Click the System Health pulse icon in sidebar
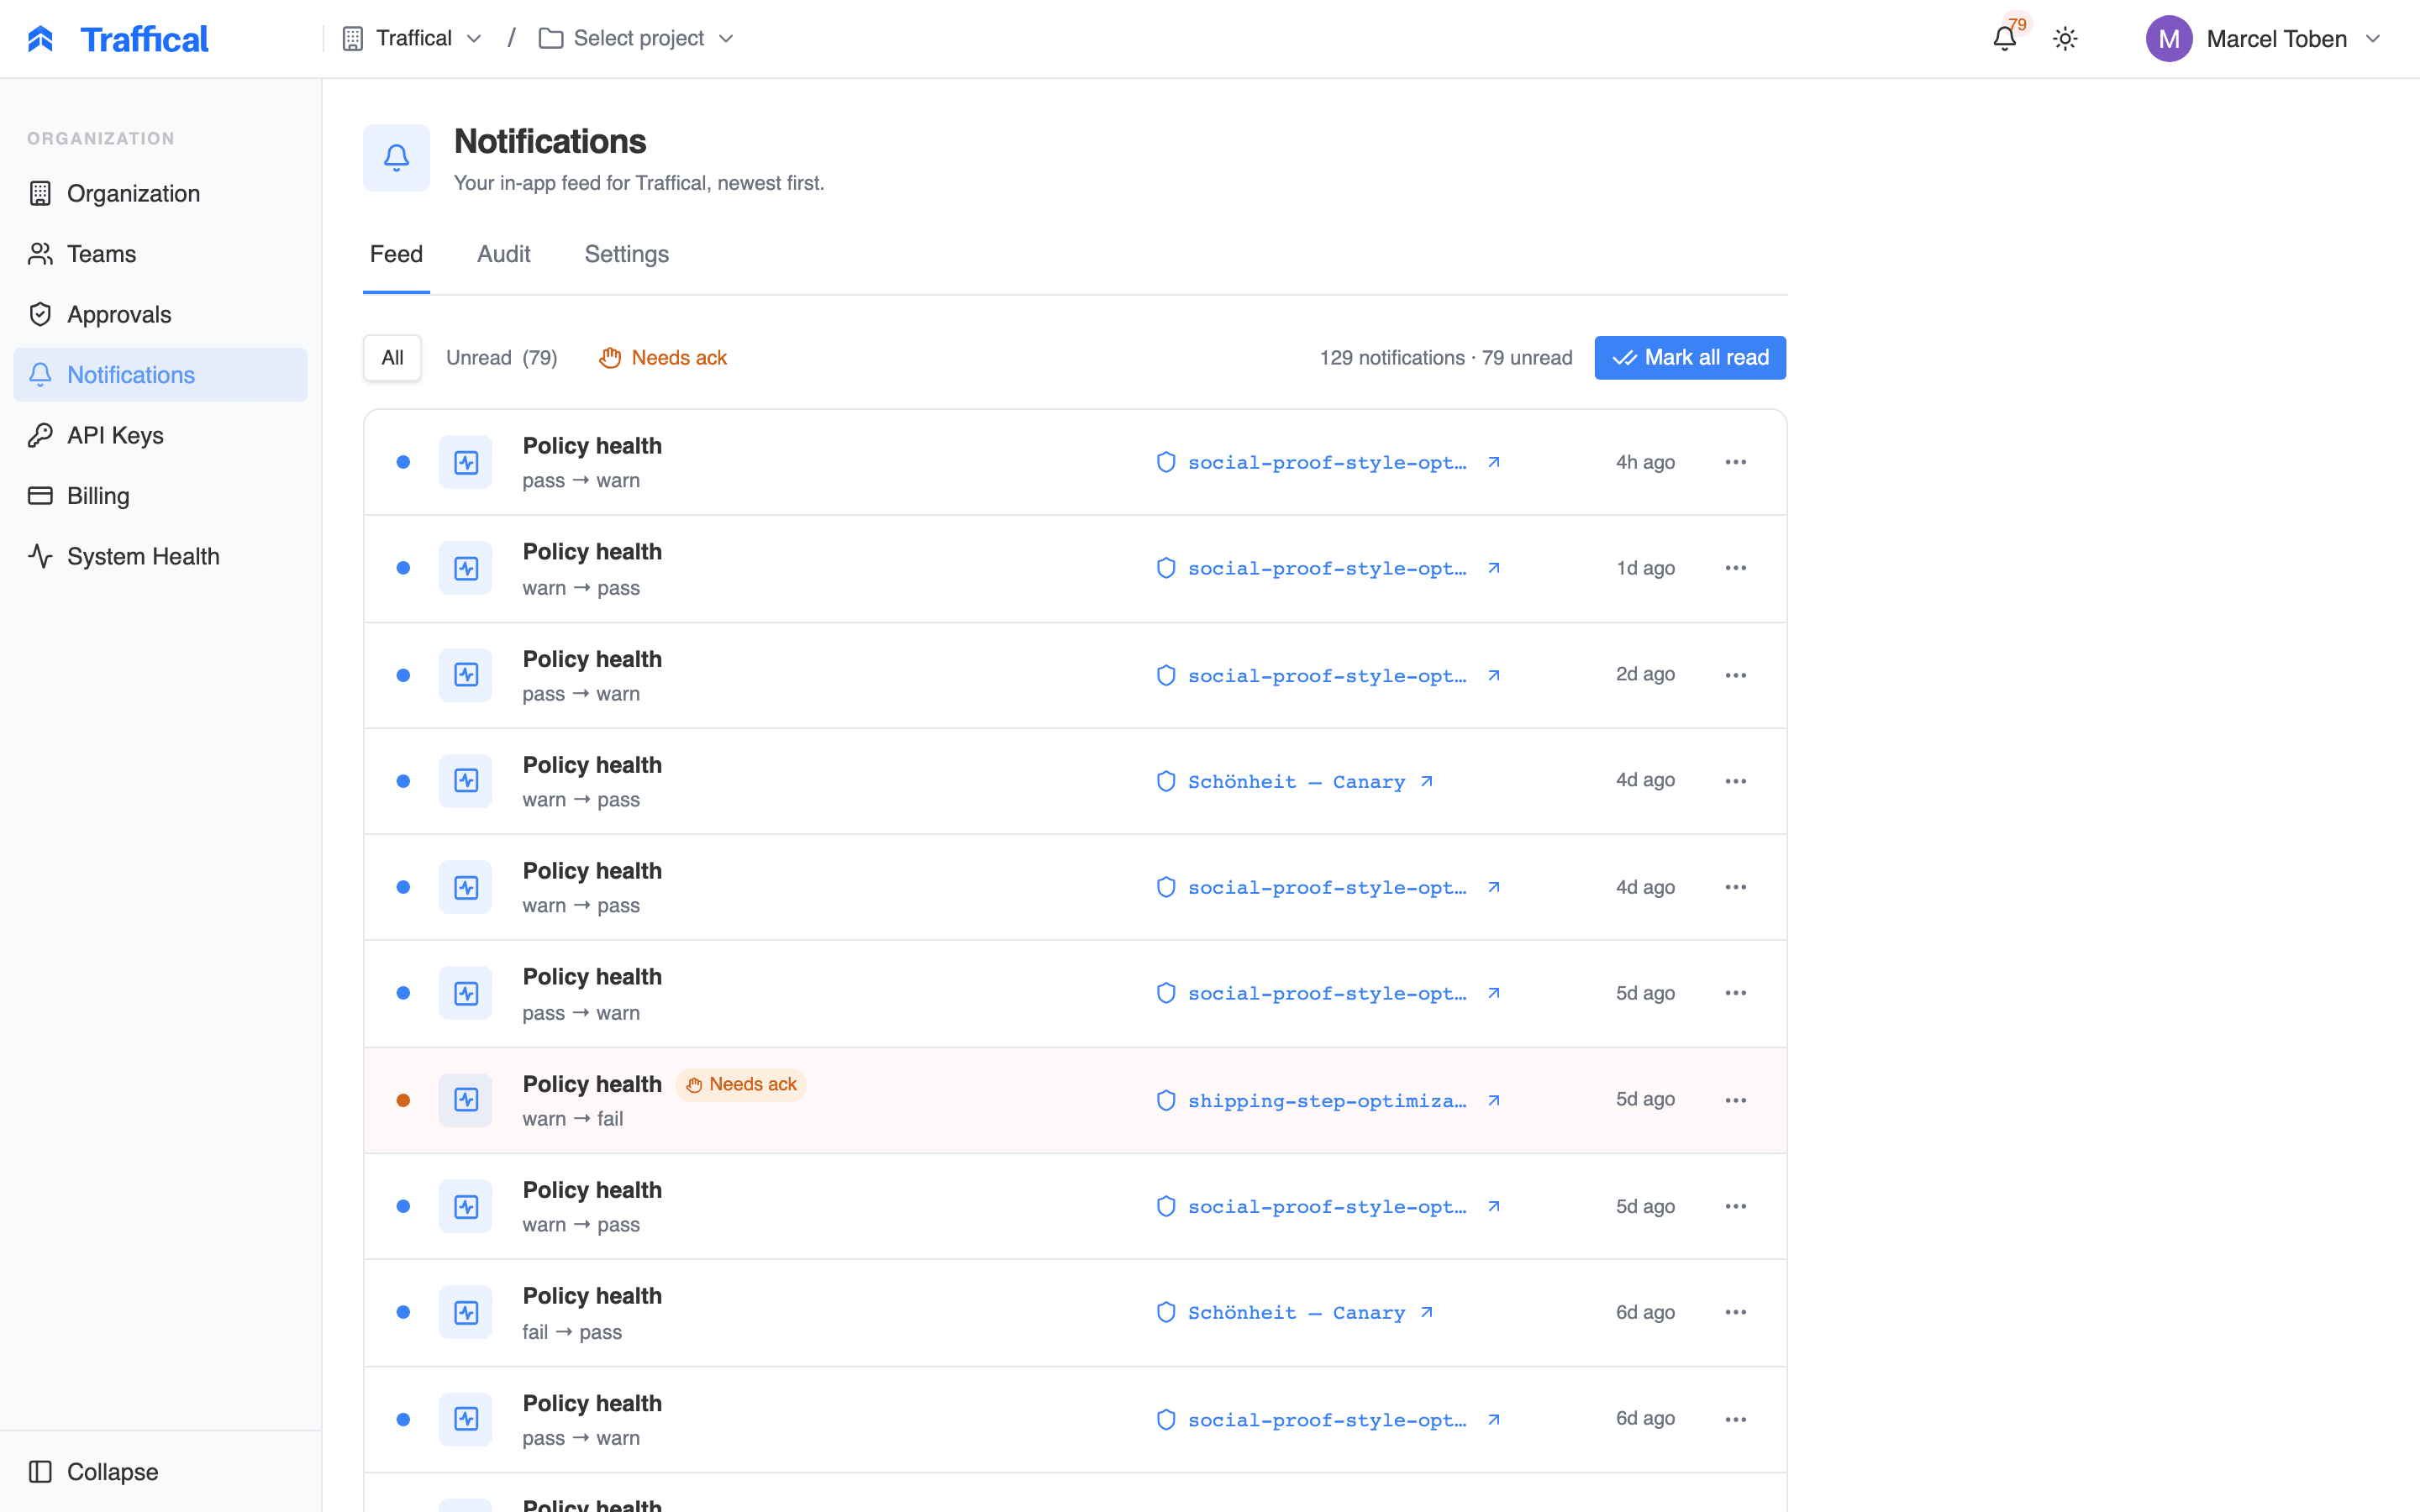This screenshot has height=1512, width=2420. tap(40, 556)
